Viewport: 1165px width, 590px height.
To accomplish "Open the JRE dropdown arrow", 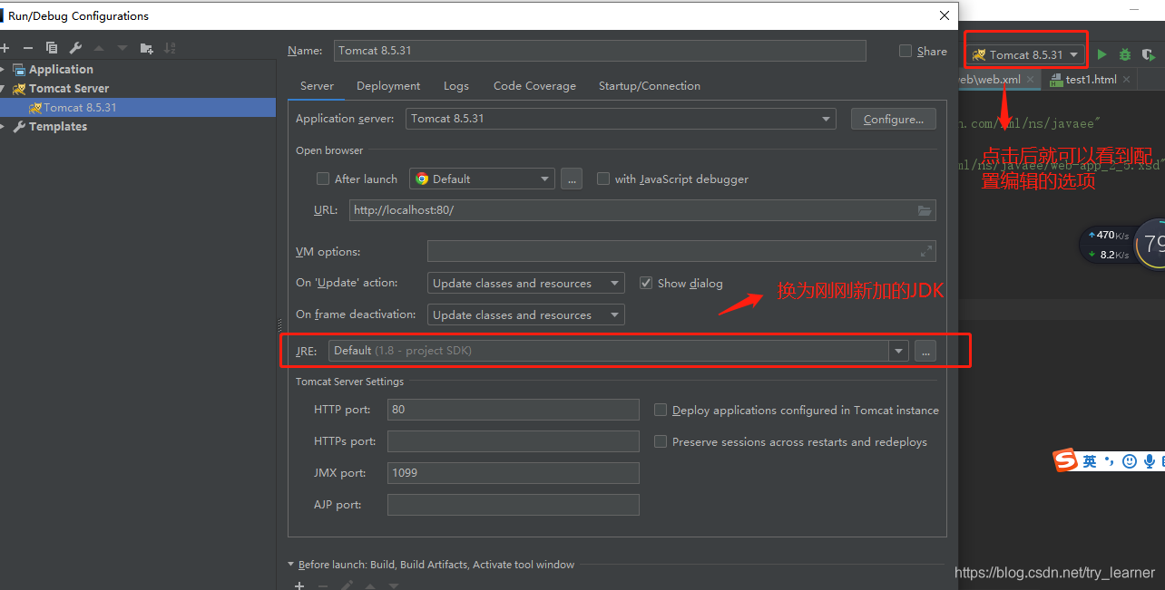I will tap(899, 351).
